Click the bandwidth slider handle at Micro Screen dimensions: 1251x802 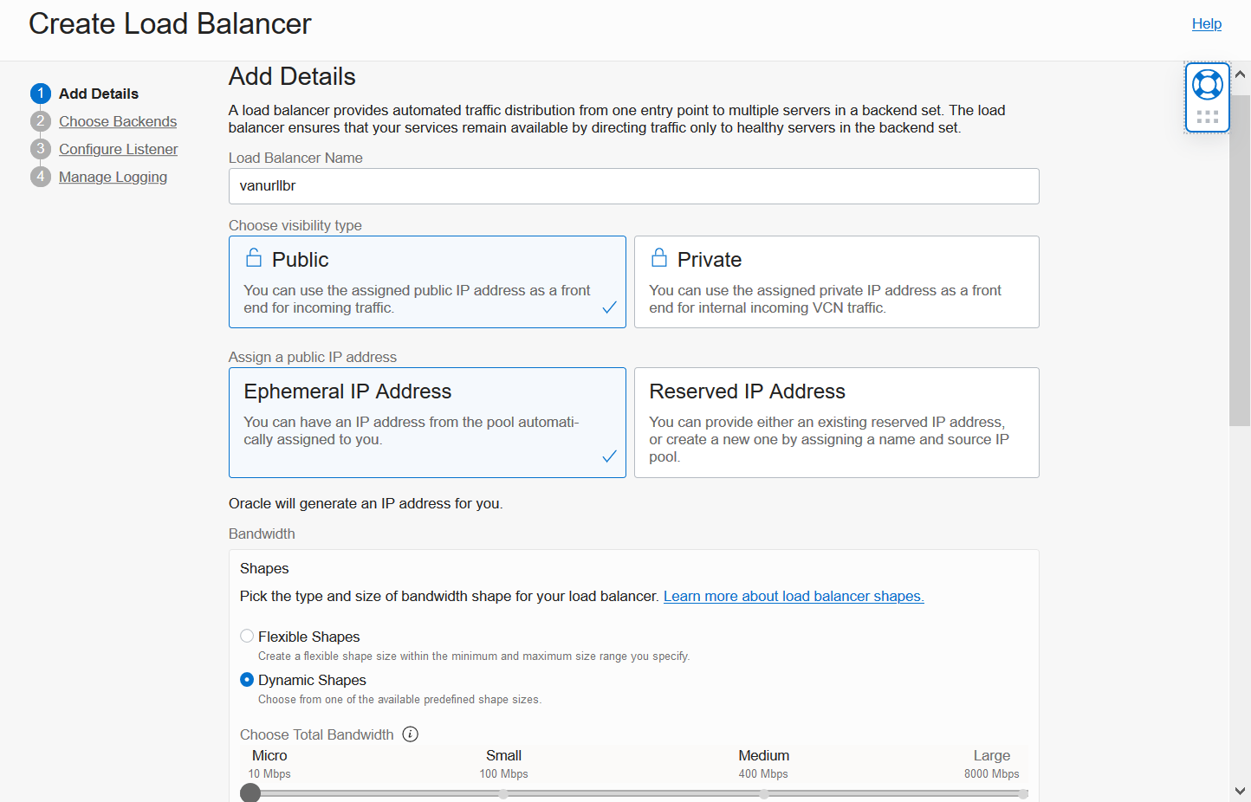250,792
